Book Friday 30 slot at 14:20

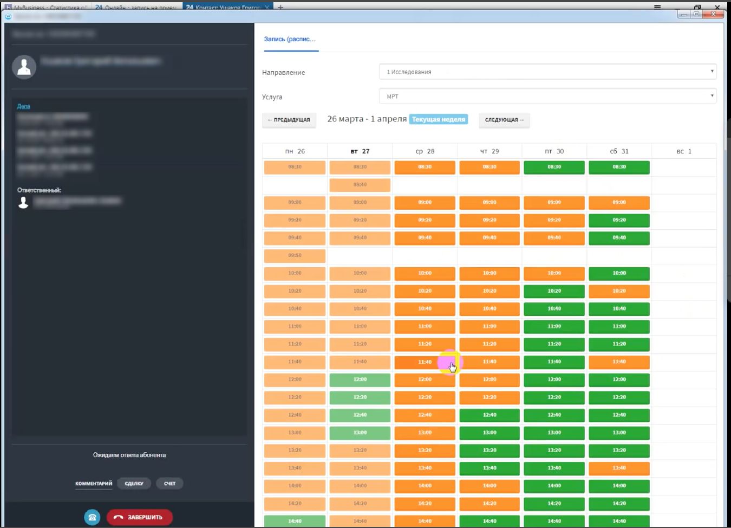[554, 504]
